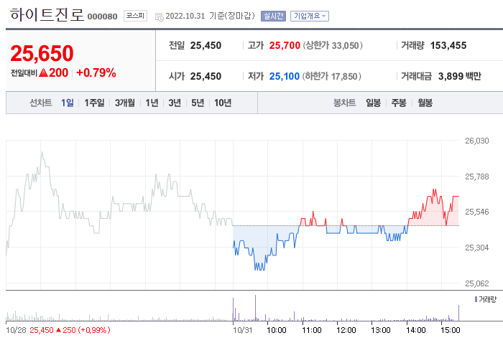Screen dimensions: 503x343
Task: Click the 12:00 time axis marker
Action: pyautogui.click(x=346, y=330)
